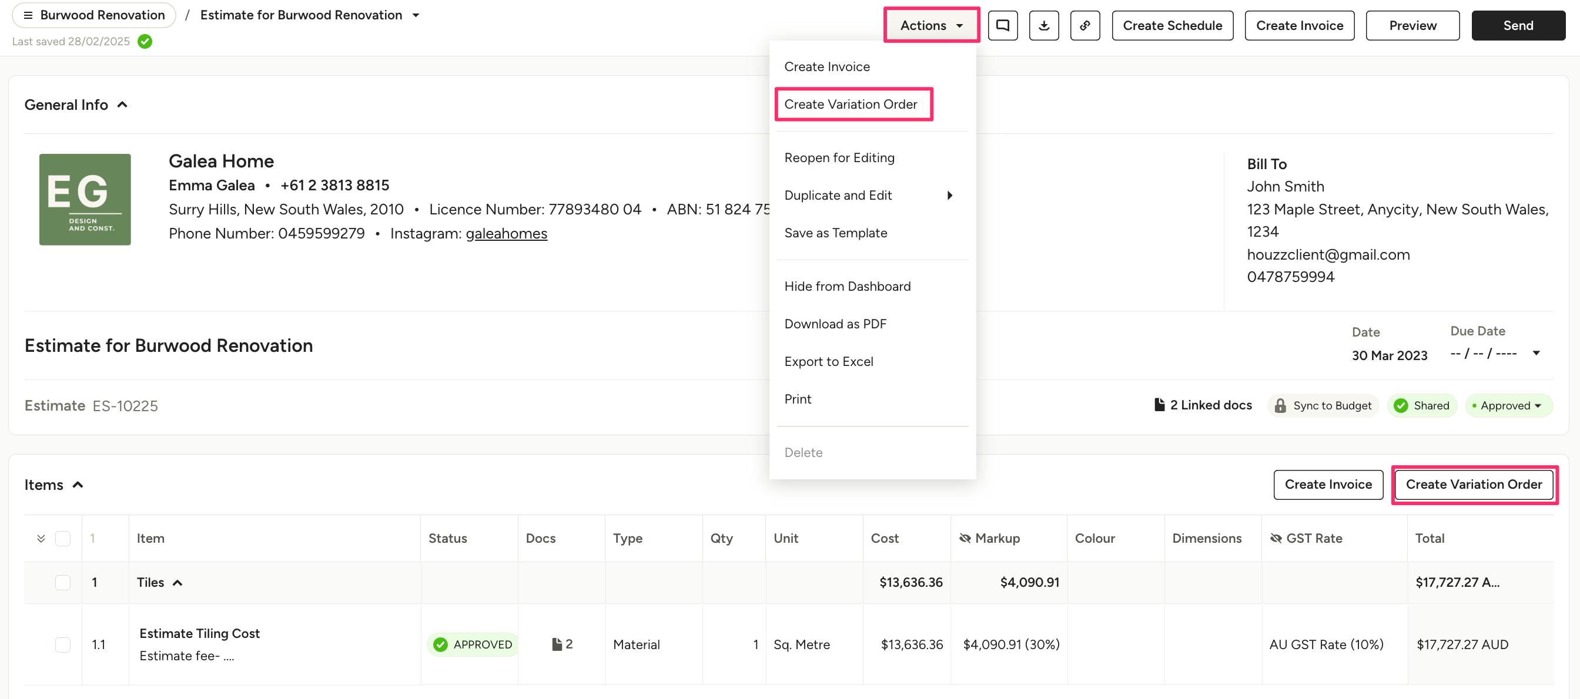Image resolution: width=1580 pixels, height=699 pixels.
Task: Collapse the General Info section
Action: (x=123, y=105)
